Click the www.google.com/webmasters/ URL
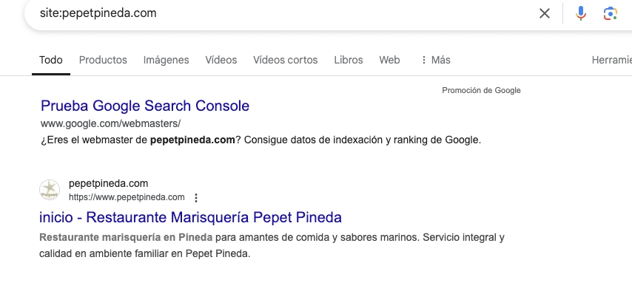This screenshot has height=308, width=632. 110,123
